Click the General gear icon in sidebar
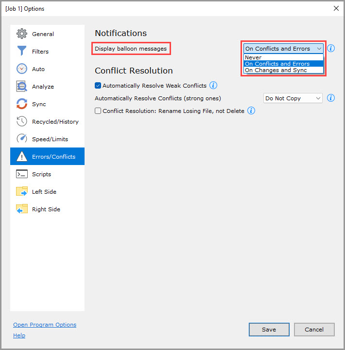This screenshot has width=345, height=350. [22, 34]
